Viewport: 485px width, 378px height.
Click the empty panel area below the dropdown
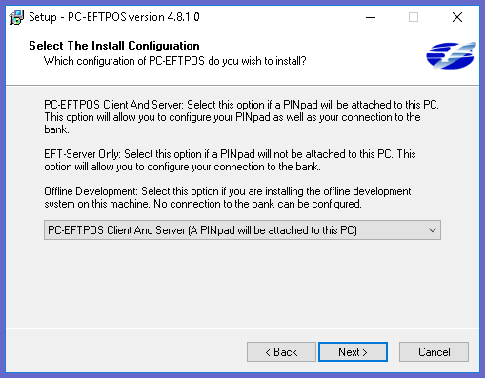click(x=242, y=283)
